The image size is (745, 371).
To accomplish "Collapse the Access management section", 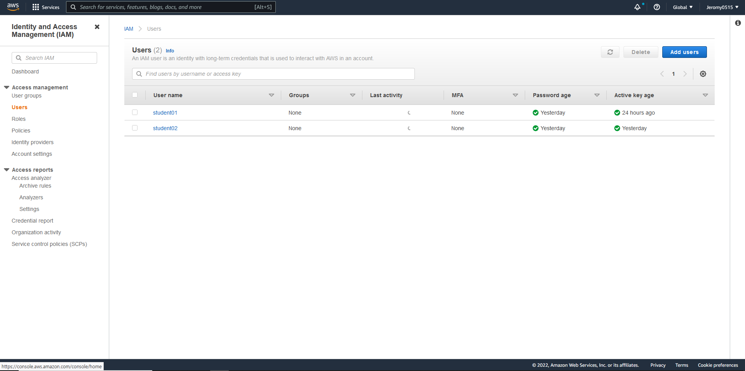I will click(x=7, y=87).
